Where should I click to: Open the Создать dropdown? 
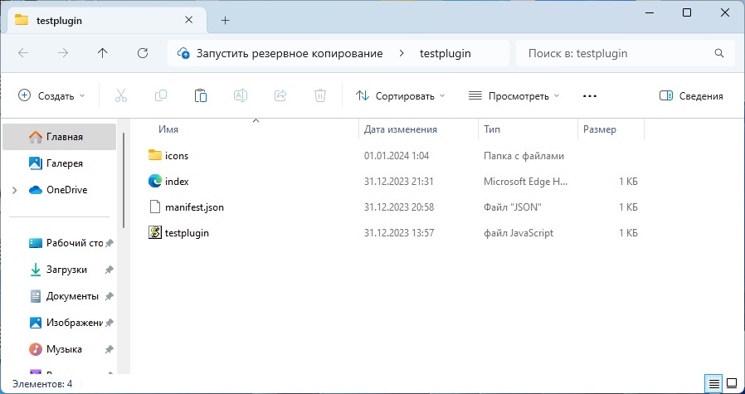pyautogui.click(x=51, y=96)
